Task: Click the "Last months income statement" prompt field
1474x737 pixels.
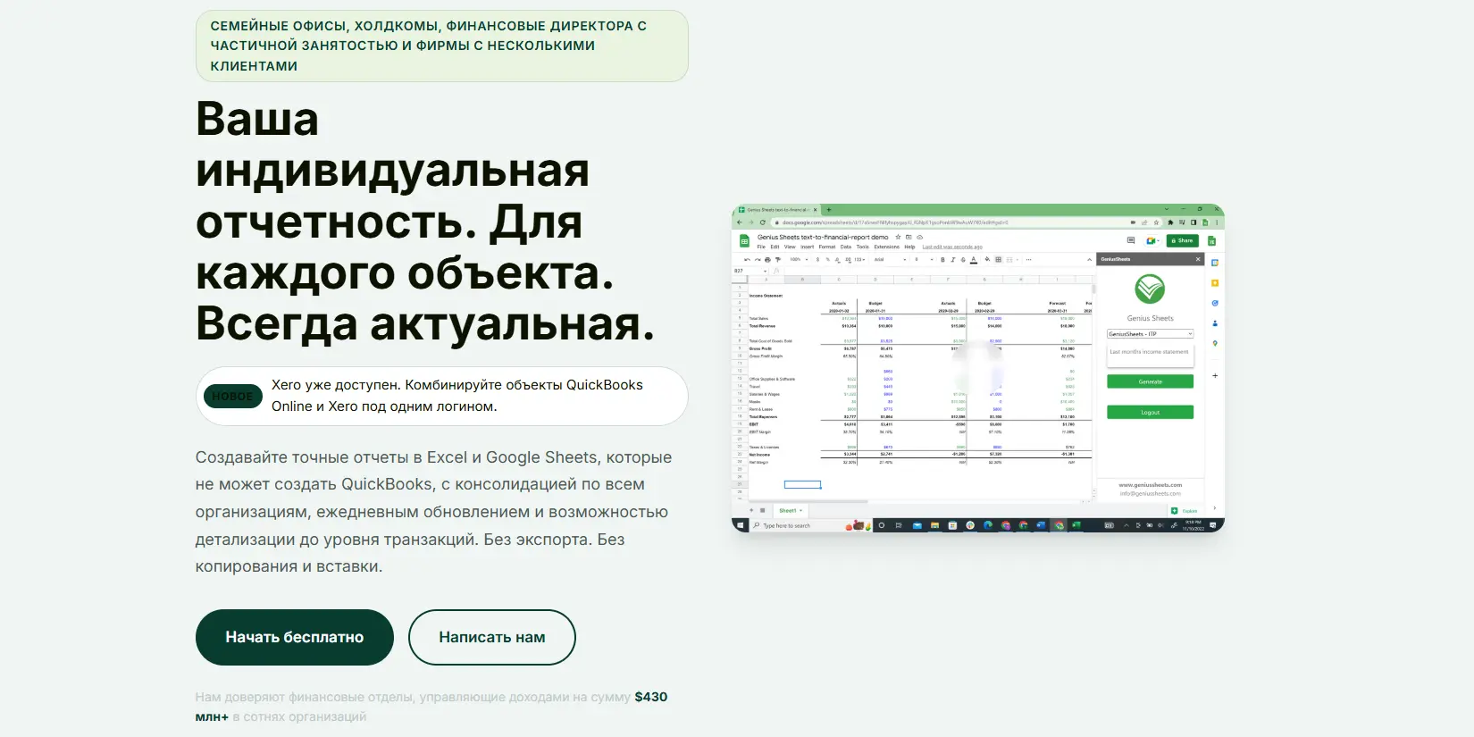Action: pos(1150,355)
